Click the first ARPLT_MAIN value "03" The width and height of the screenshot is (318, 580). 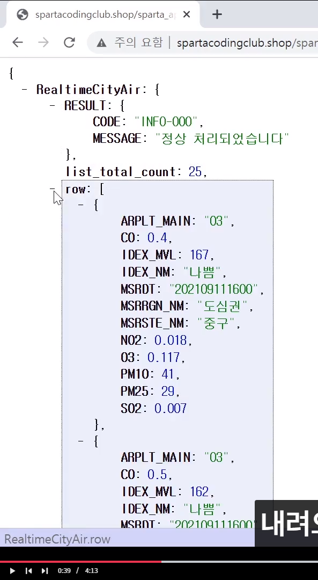[217, 221]
